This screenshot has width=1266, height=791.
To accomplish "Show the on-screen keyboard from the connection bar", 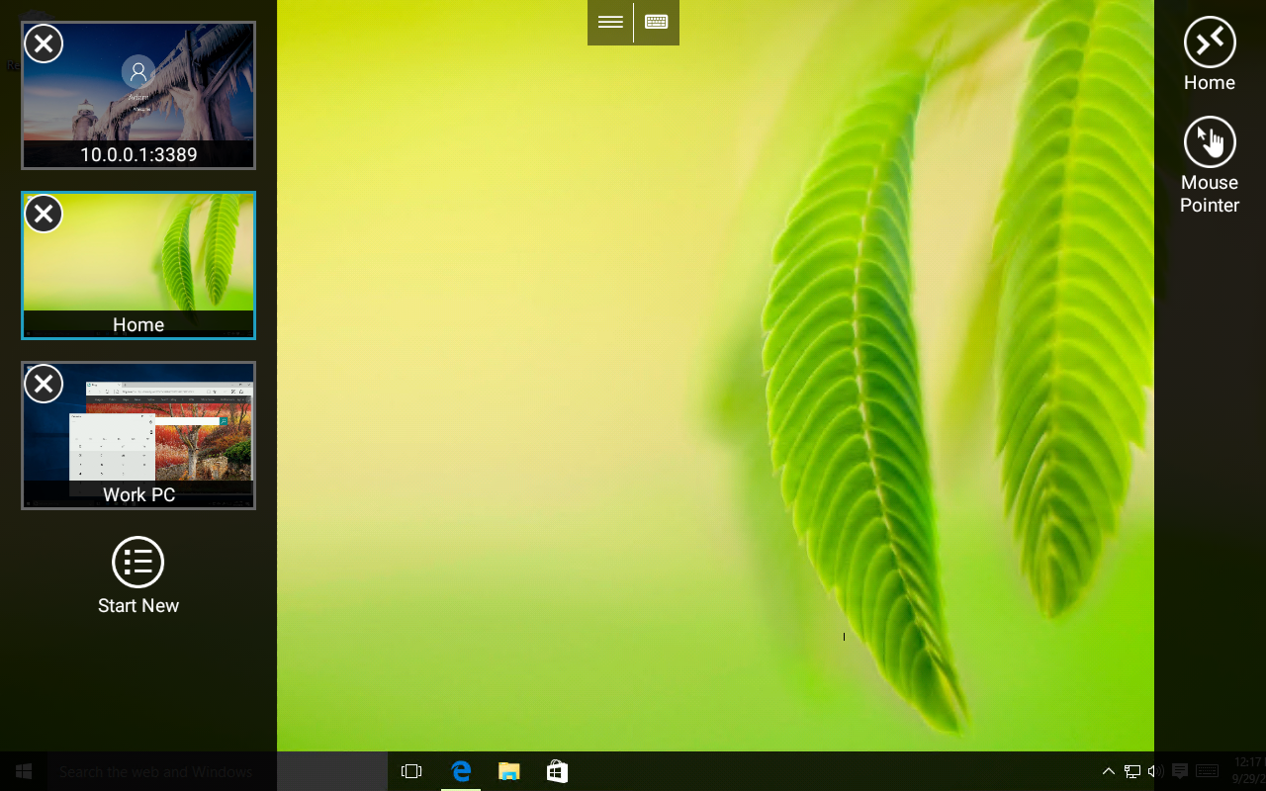I will pyautogui.click(x=656, y=22).
